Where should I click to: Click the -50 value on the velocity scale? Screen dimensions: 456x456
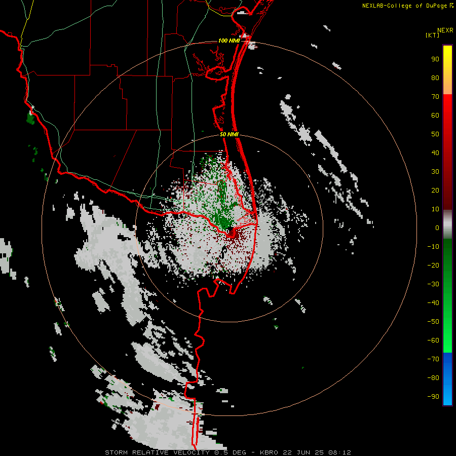pos(433,321)
